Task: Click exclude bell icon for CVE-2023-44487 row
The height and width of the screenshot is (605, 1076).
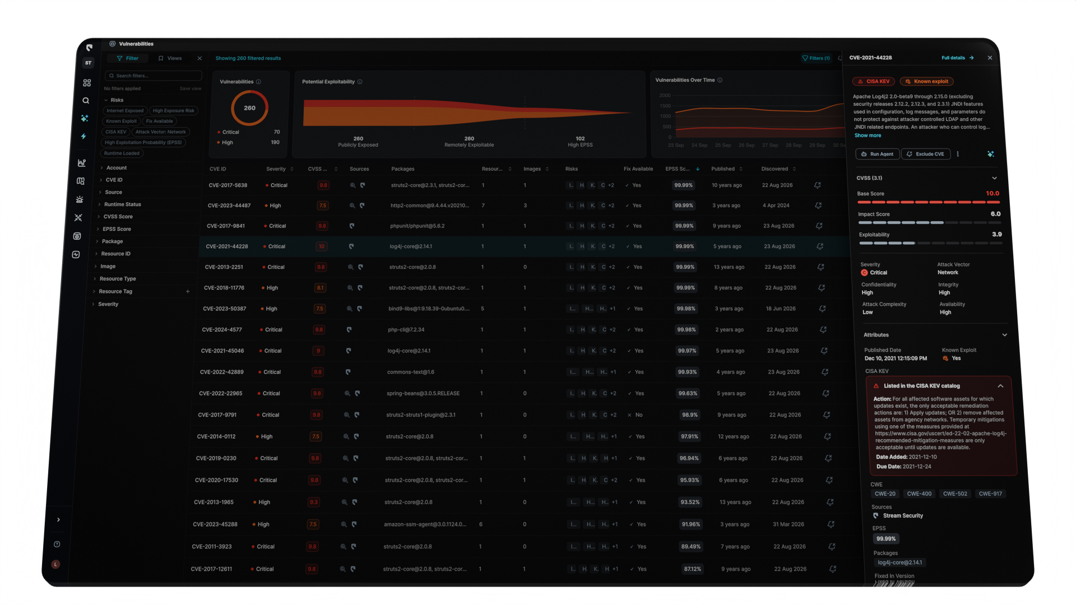Action: (818, 206)
